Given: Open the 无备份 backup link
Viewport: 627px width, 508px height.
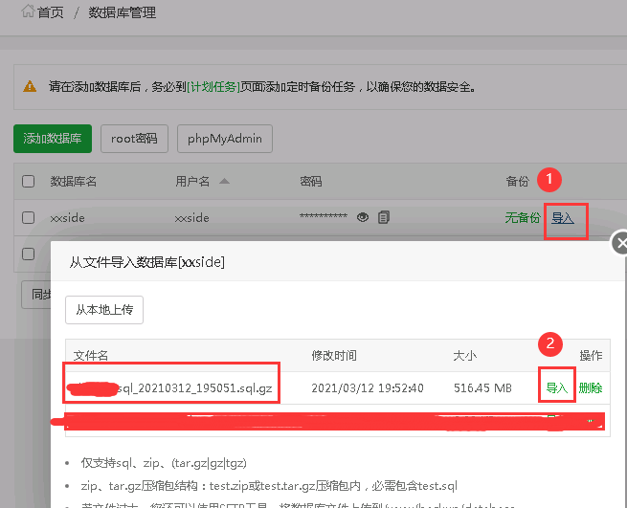Looking at the screenshot, I should click(523, 218).
